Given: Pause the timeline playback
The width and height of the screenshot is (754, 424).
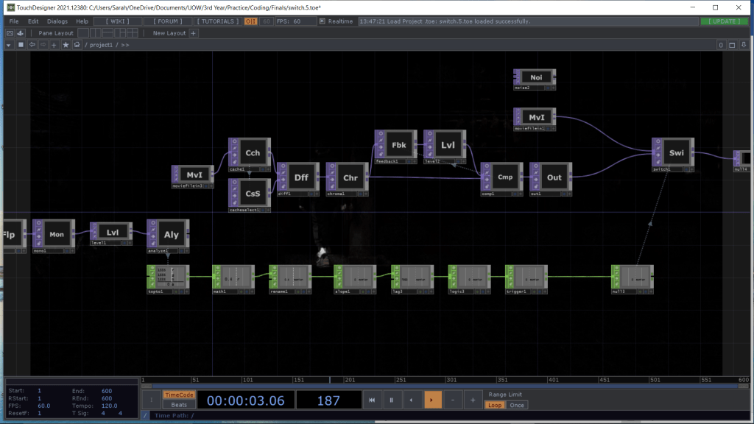Looking at the screenshot, I should [x=392, y=400].
